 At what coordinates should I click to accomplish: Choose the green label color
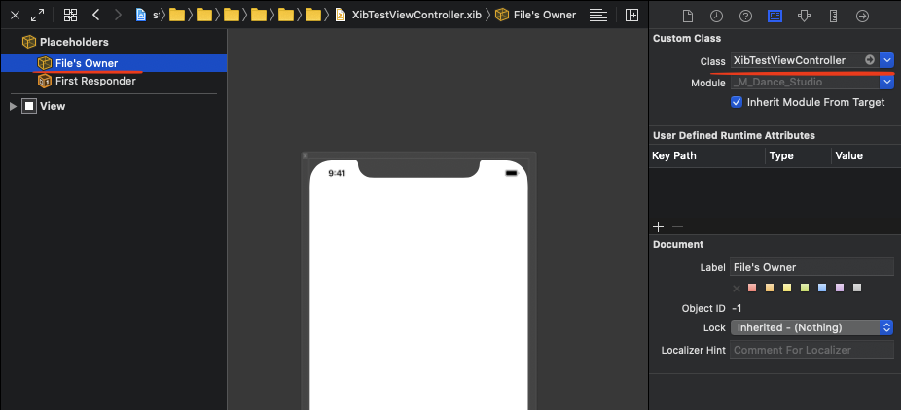pos(805,288)
